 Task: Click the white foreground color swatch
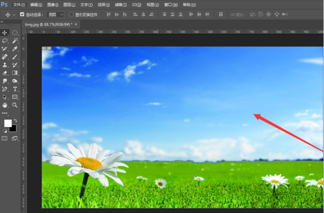pos(8,123)
